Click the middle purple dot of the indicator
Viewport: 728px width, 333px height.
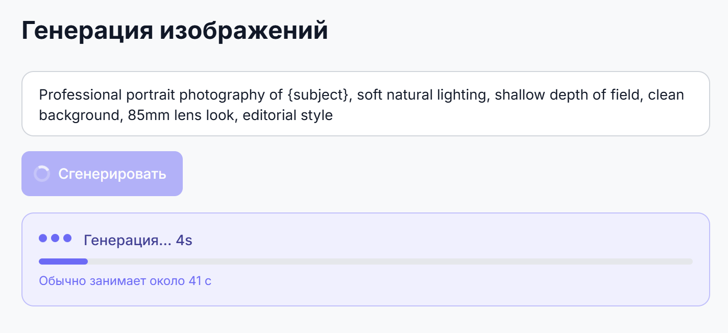(x=55, y=238)
